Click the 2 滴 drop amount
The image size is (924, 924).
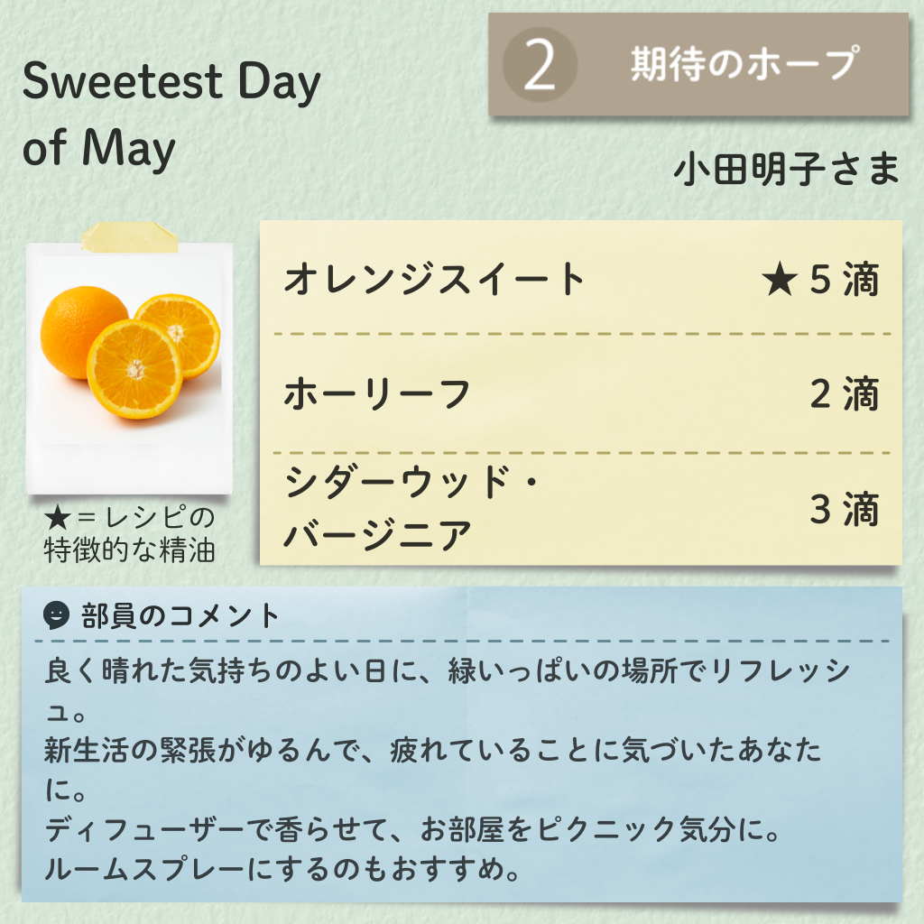[845, 393]
